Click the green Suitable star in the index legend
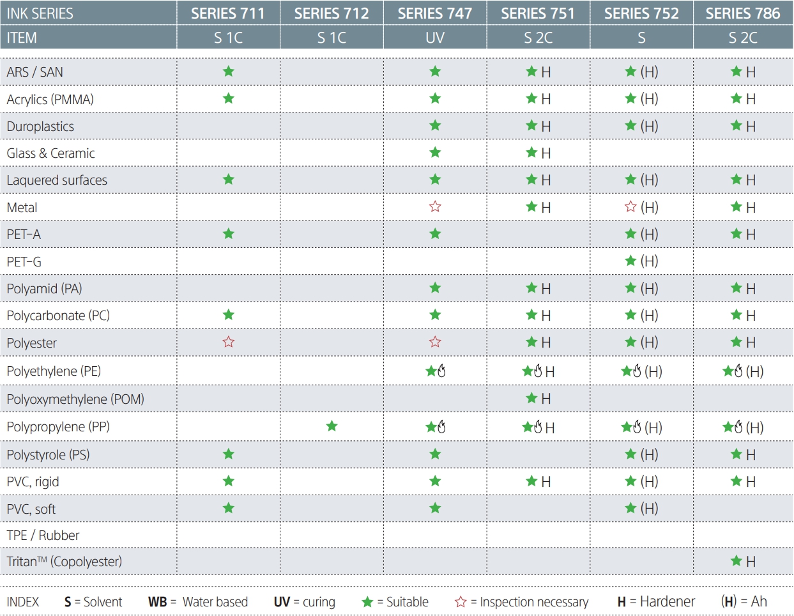 point(367,602)
